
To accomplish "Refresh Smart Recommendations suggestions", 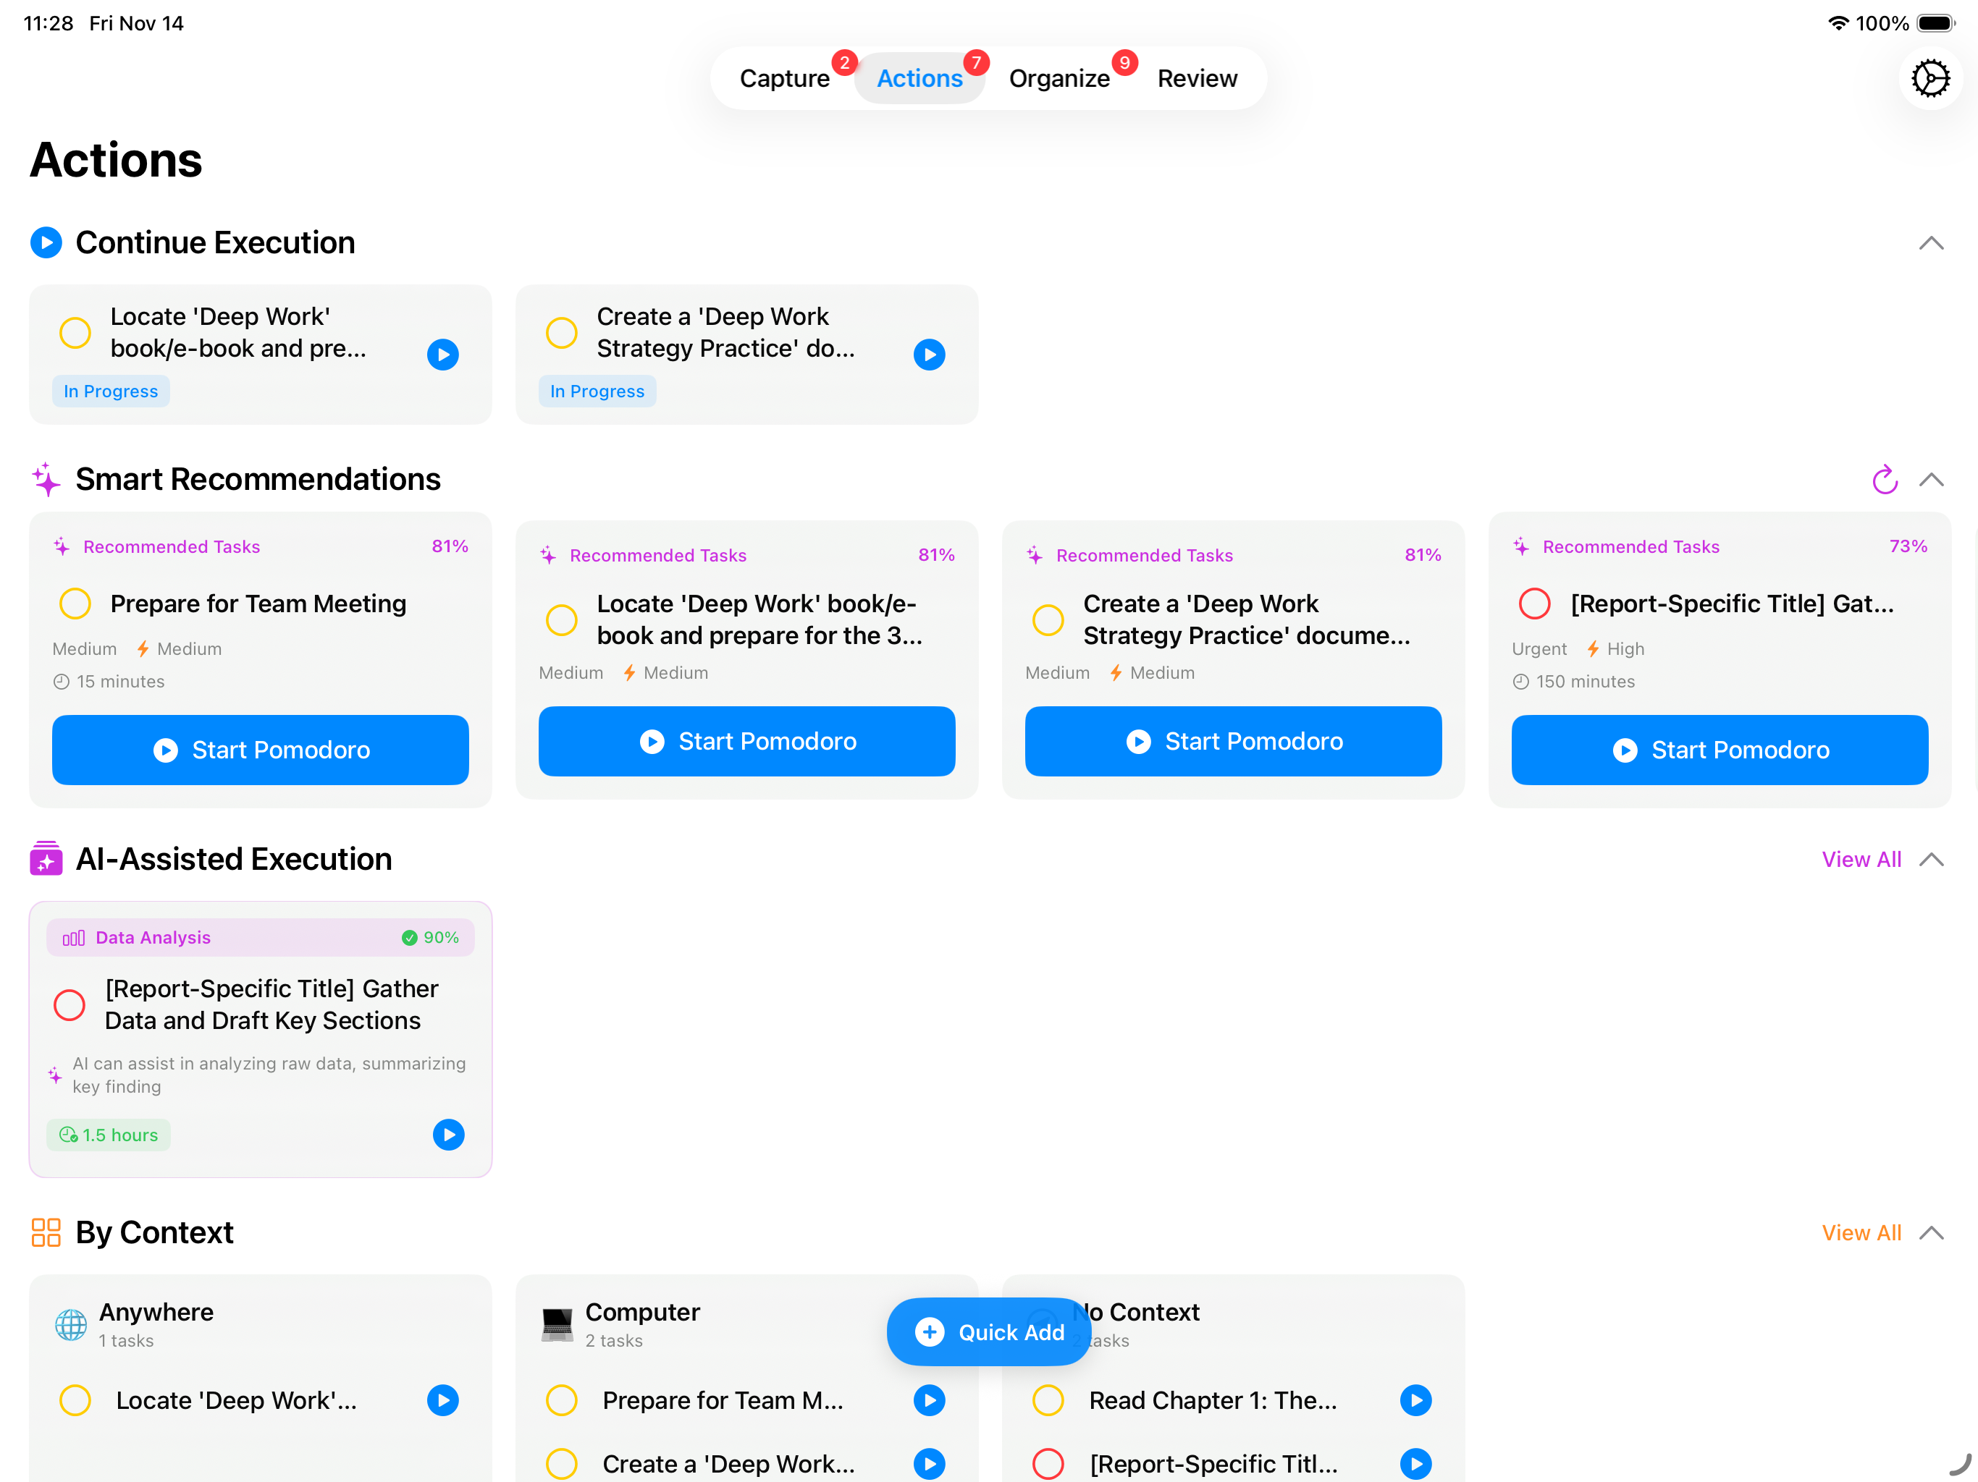I will click(1885, 480).
